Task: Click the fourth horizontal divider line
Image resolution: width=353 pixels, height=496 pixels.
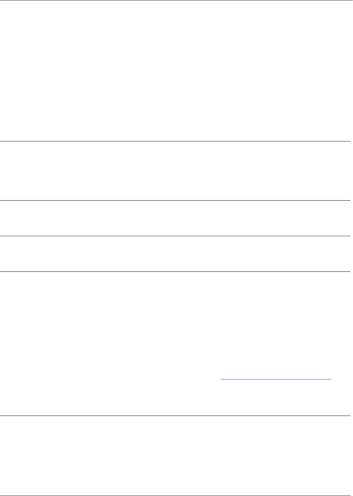Action: point(175,271)
